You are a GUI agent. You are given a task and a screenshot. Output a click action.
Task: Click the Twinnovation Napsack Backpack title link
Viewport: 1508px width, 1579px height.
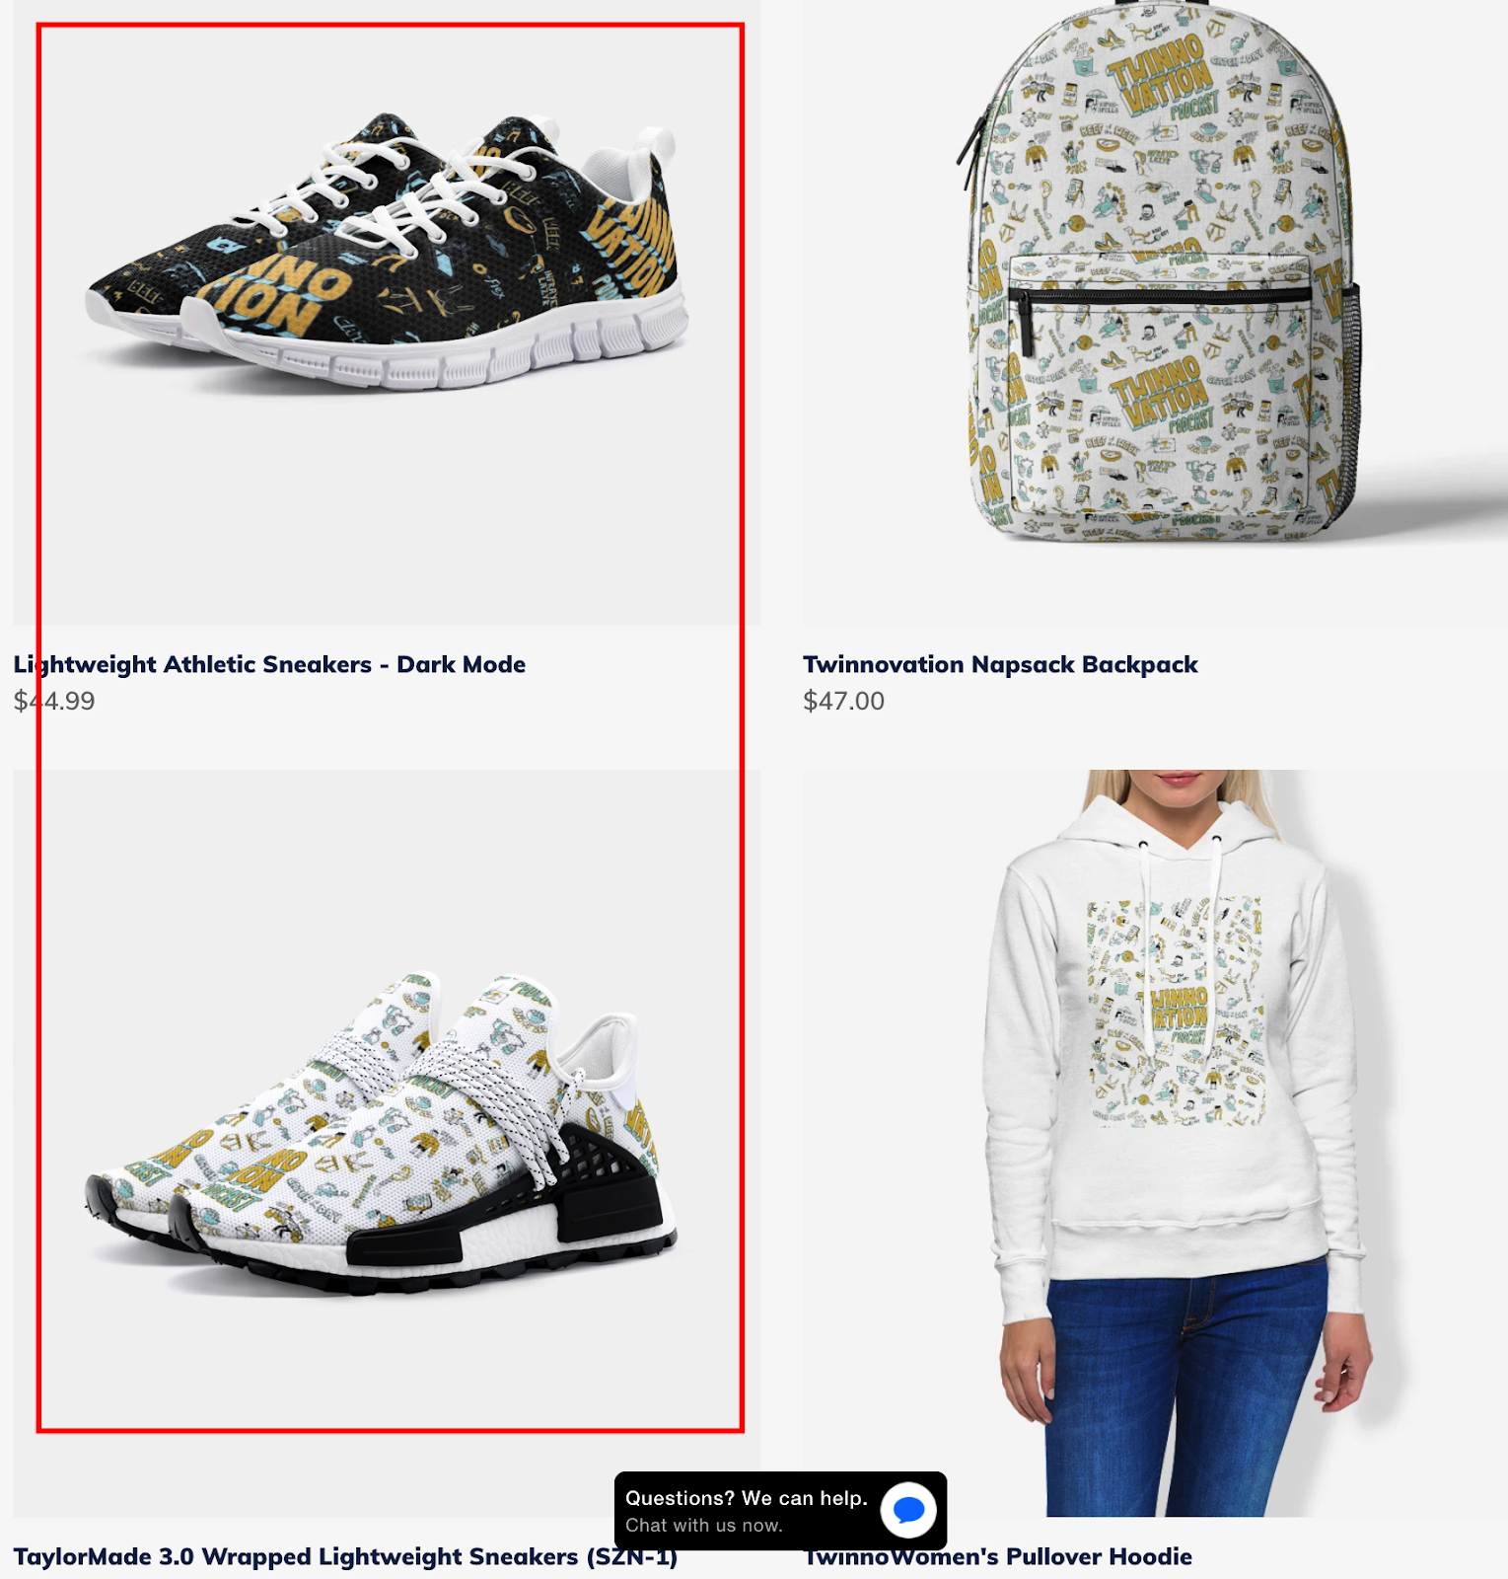tap(1000, 664)
